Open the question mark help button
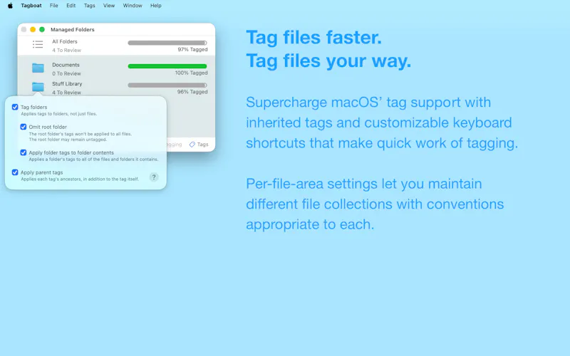Image resolution: width=570 pixels, height=356 pixels. (154, 177)
